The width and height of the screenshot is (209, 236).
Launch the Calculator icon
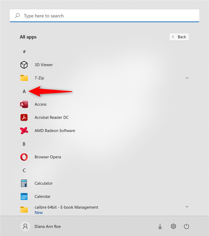[x=24, y=183]
